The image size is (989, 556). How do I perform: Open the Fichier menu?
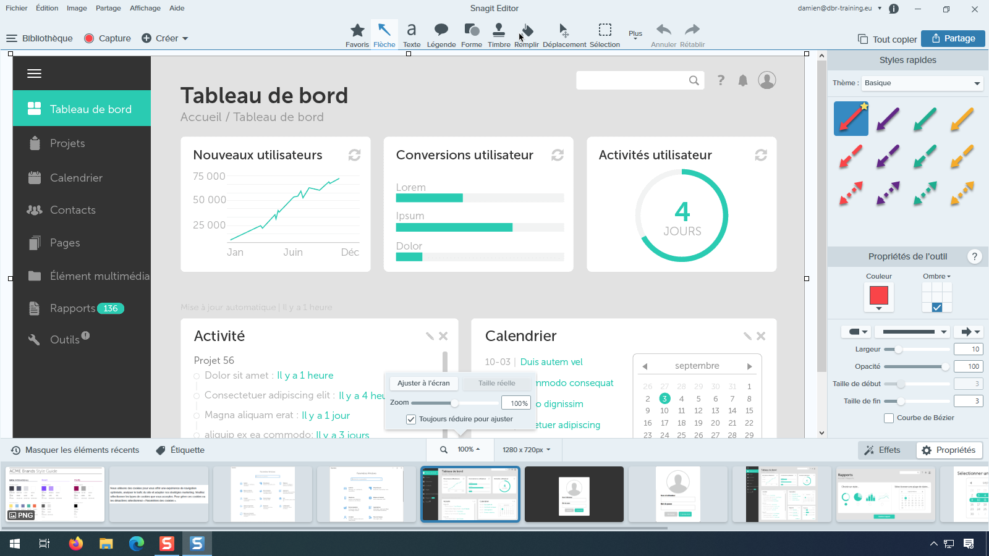(17, 8)
